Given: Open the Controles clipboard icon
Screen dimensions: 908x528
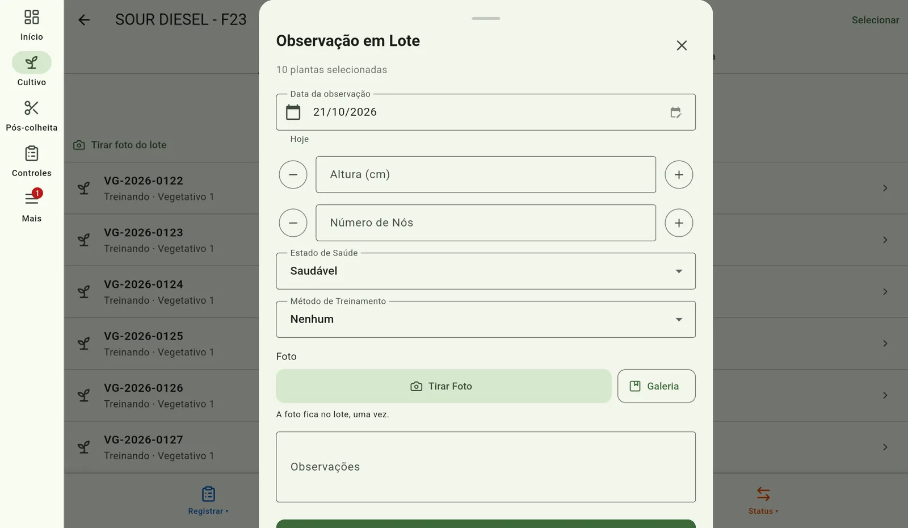Looking at the screenshot, I should coord(31,153).
